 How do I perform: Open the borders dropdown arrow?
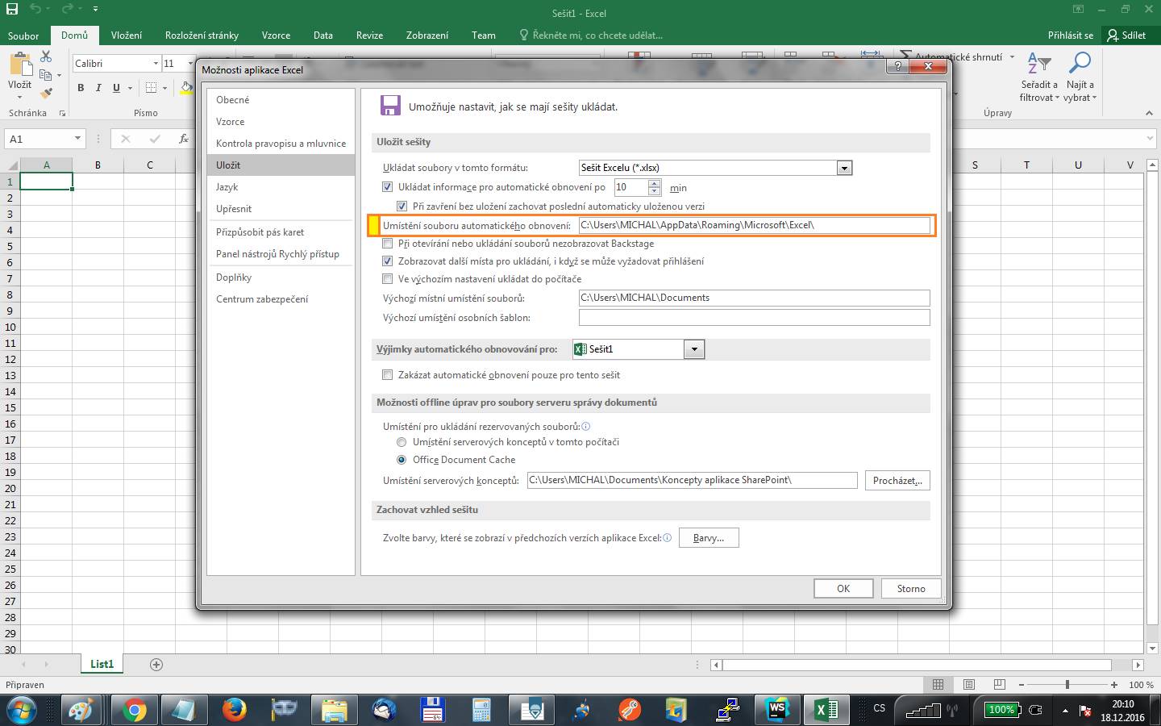164,88
